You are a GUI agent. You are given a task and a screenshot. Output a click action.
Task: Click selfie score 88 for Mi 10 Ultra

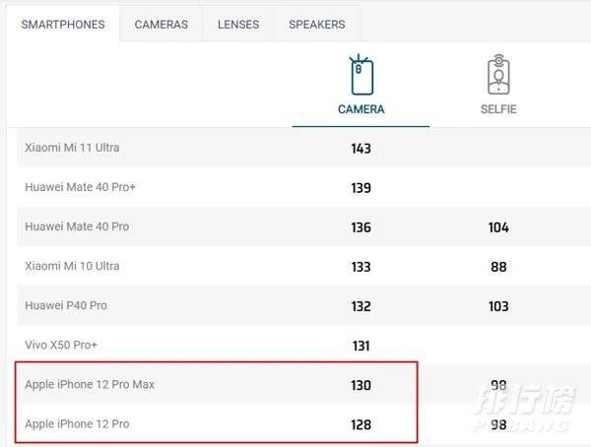point(498,267)
